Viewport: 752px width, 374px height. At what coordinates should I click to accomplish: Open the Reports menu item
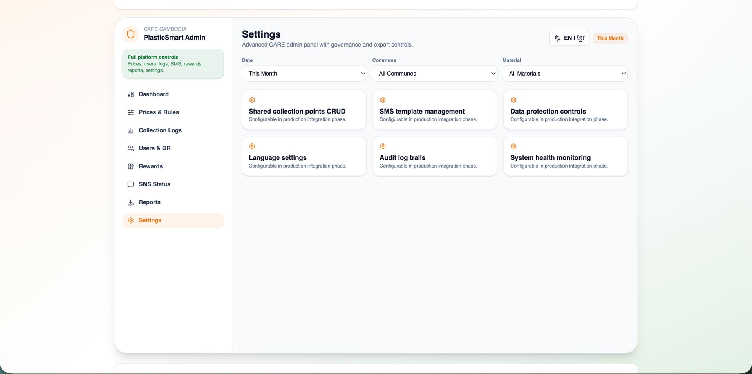click(173, 202)
